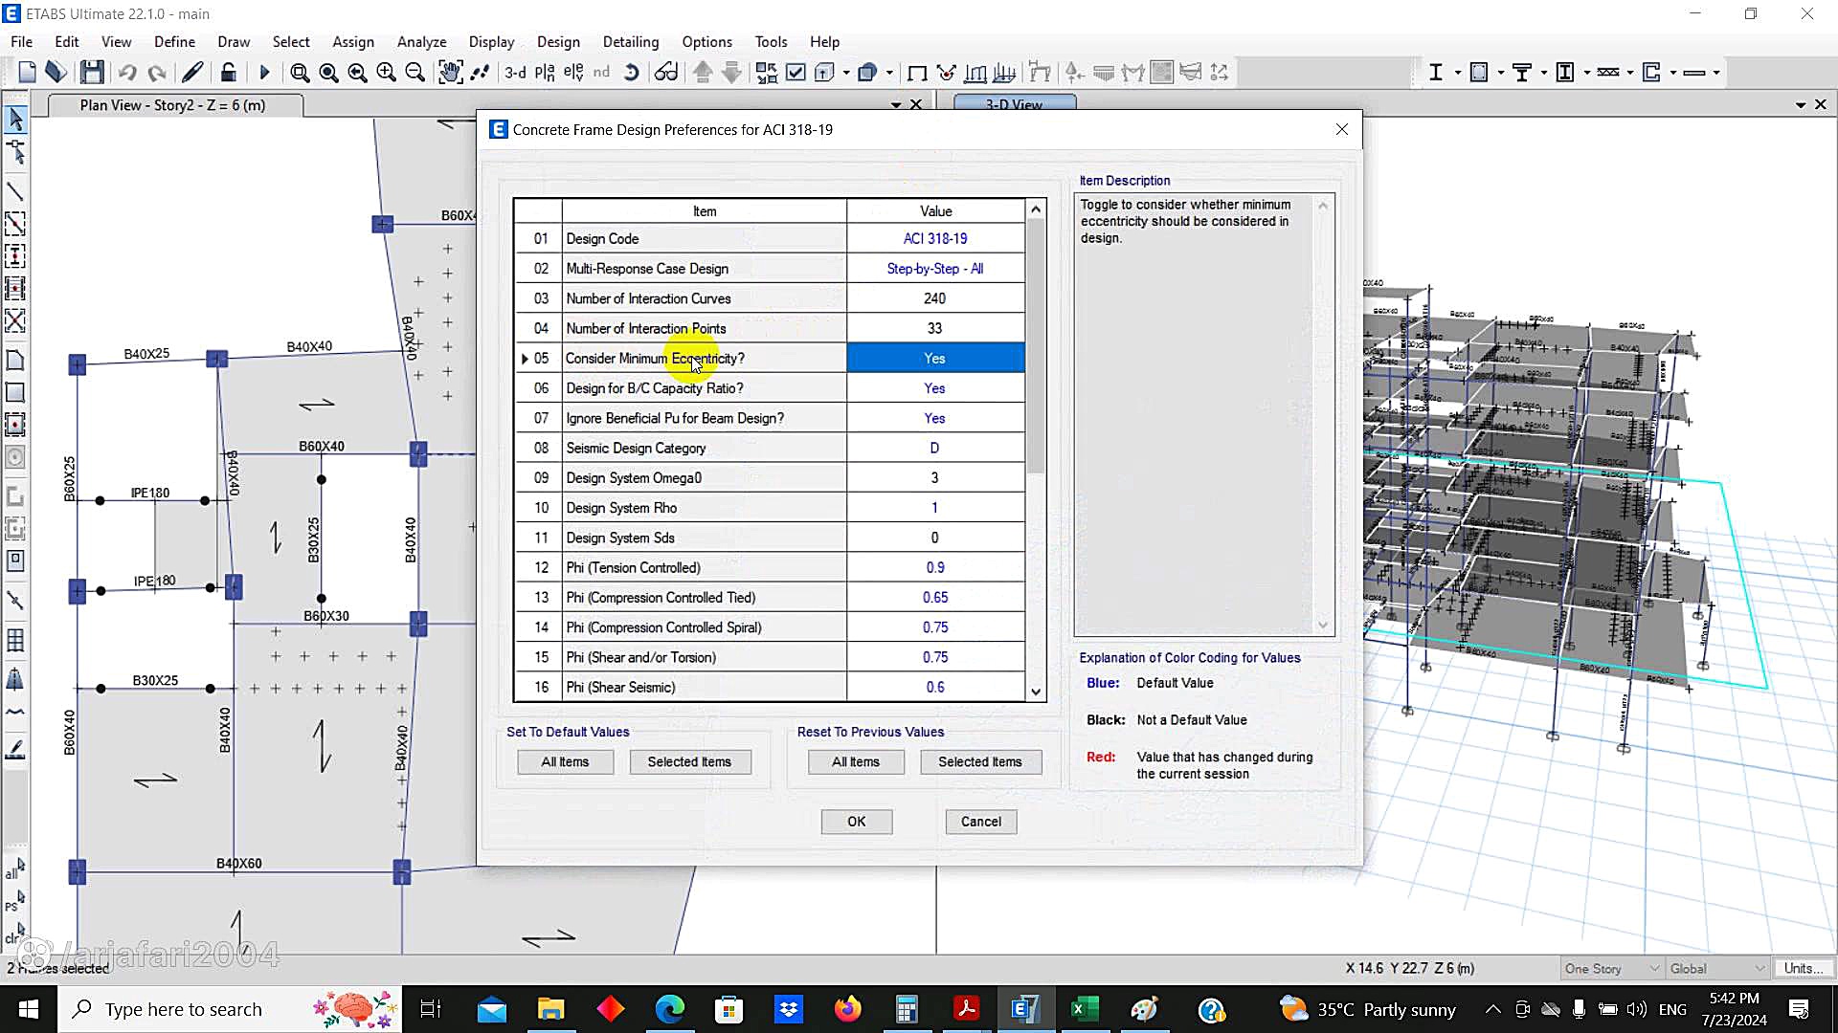Open the One Story dropdown in status bar
1838x1033 pixels.
pyautogui.click(x=1611, y=969)
